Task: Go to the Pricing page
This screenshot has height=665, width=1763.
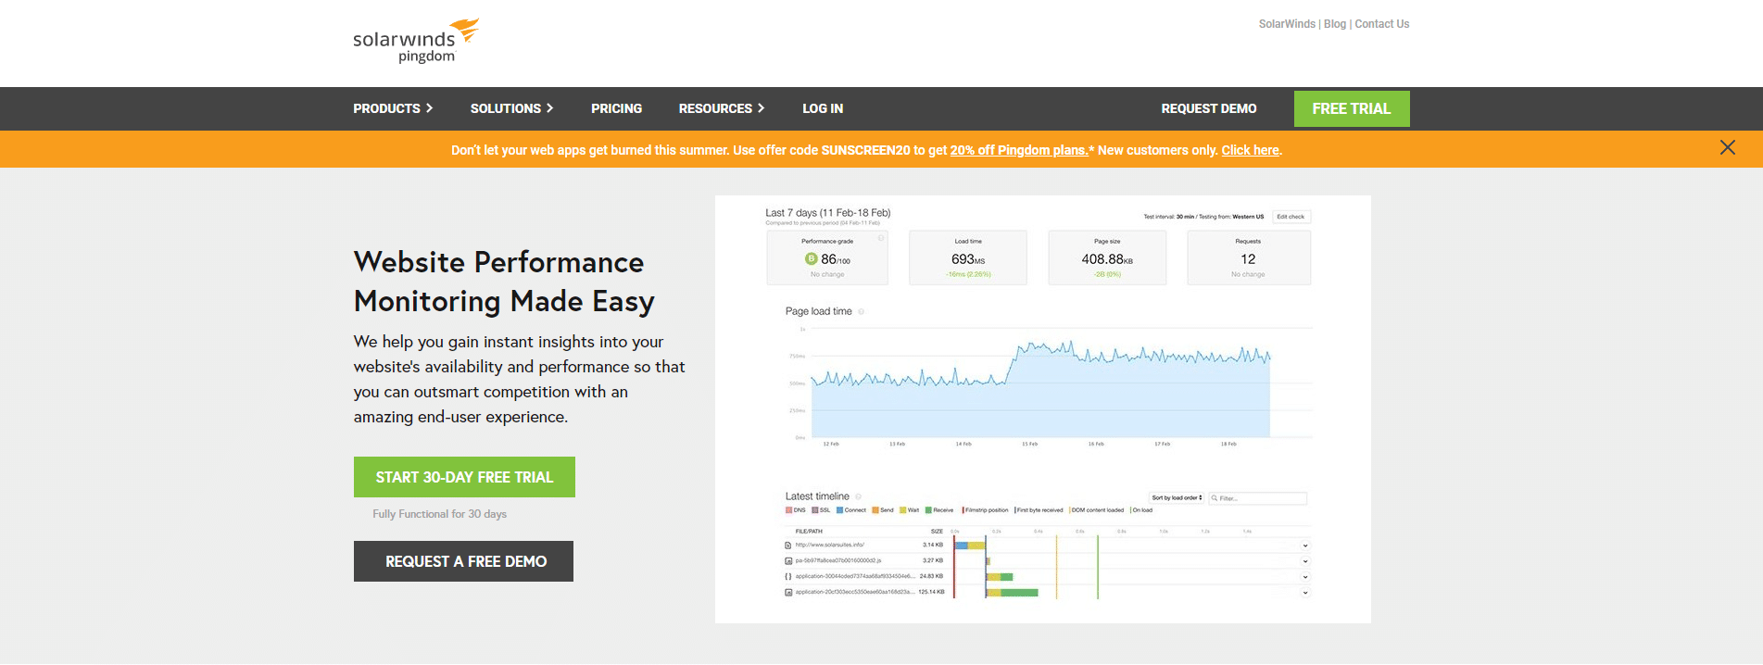Action: (x=616, y=108)
